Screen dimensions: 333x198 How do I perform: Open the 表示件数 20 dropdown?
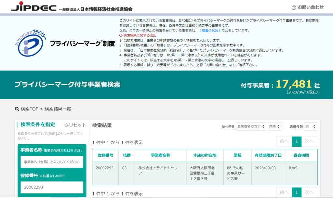310,126
